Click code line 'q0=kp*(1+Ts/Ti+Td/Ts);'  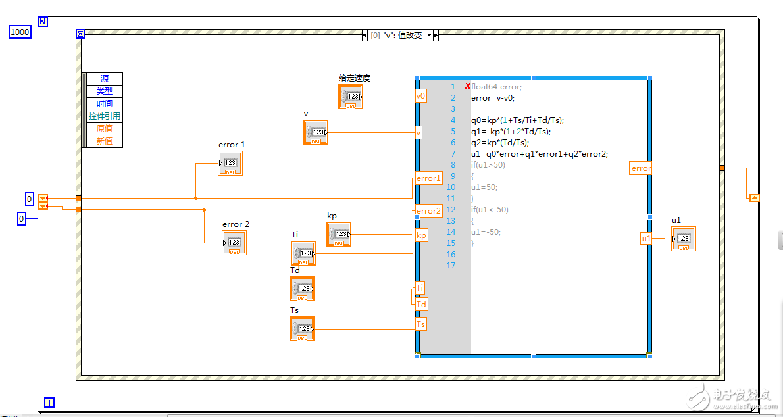click(517, 120)
